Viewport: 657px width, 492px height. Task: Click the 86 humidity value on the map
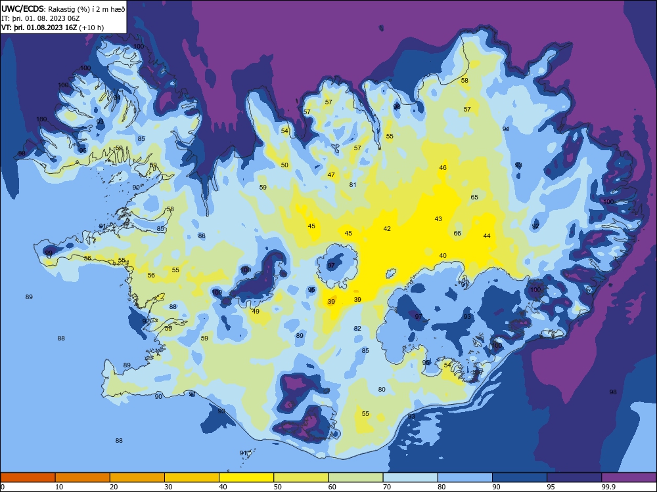202,236
